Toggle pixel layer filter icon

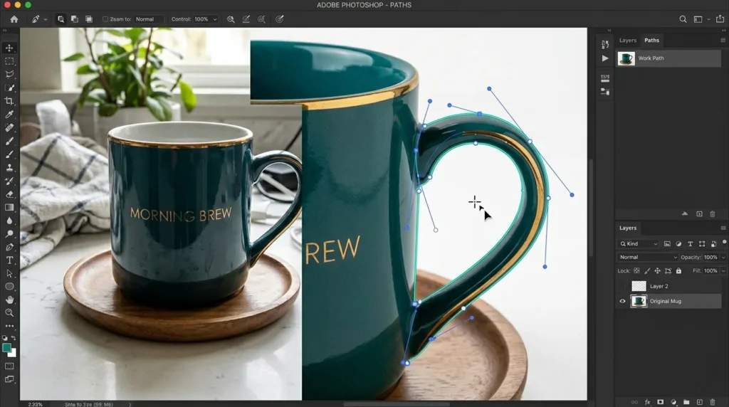point(667,243)
